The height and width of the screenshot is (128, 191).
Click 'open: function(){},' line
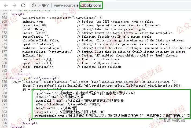coord(37,63)
